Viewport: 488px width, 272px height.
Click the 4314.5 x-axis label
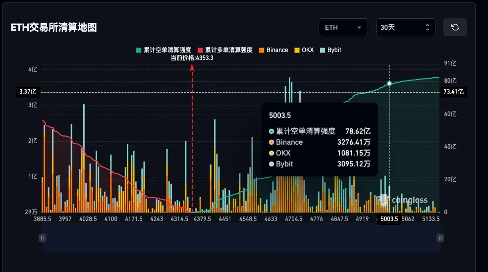click(179, 219)
